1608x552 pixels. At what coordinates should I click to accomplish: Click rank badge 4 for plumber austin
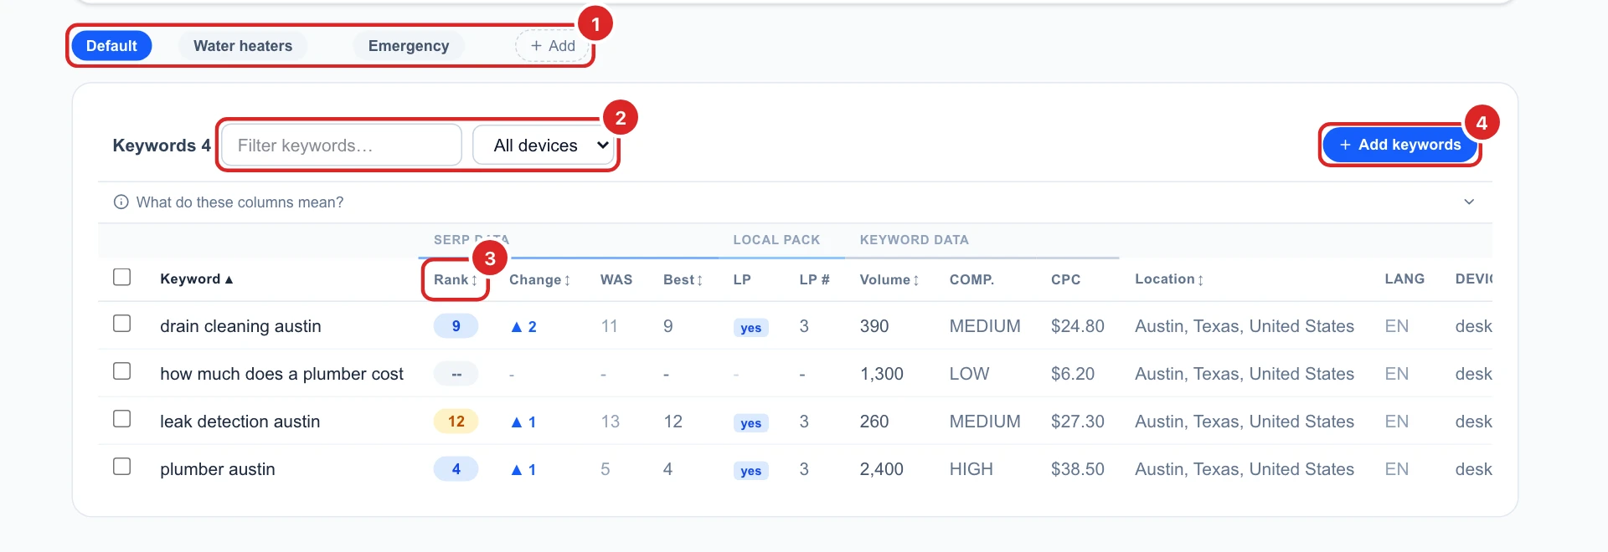pyautogui.click(x=456, y=469)
